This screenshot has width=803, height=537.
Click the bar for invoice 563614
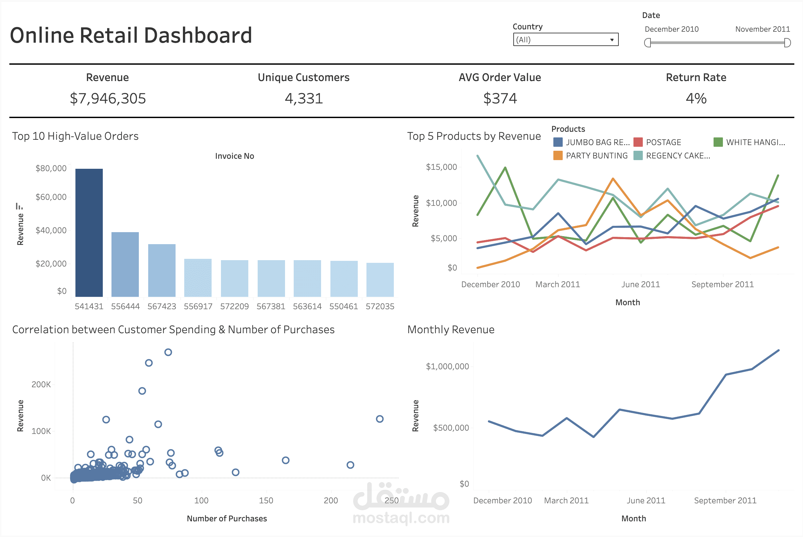tap(307, 279)
